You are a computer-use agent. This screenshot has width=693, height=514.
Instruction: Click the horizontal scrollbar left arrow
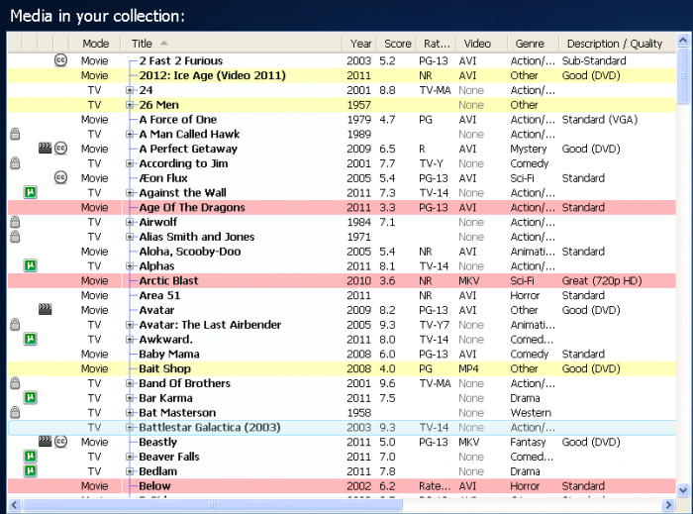point(15,504)
